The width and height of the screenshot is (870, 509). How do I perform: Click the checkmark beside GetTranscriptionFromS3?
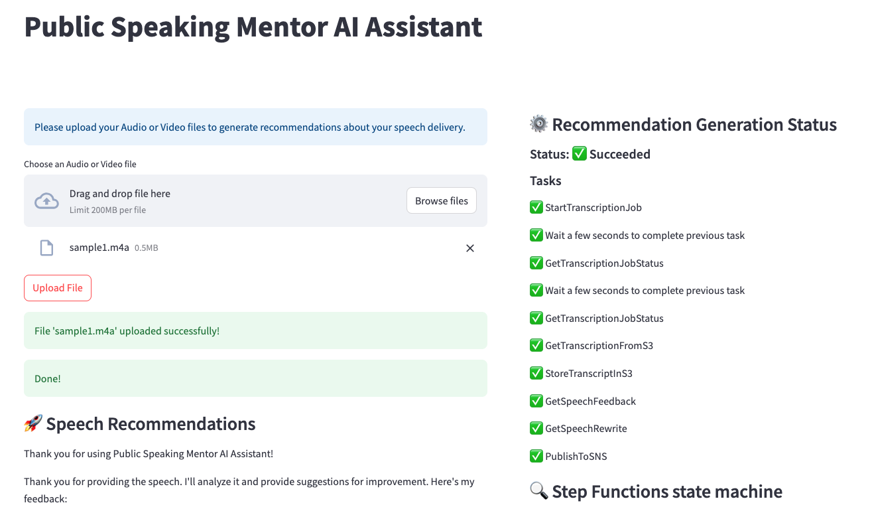(536, 345)
